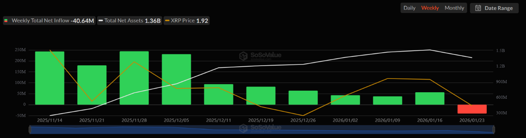
Task: Switch chart to Daily view
Action: click(409, 8)
